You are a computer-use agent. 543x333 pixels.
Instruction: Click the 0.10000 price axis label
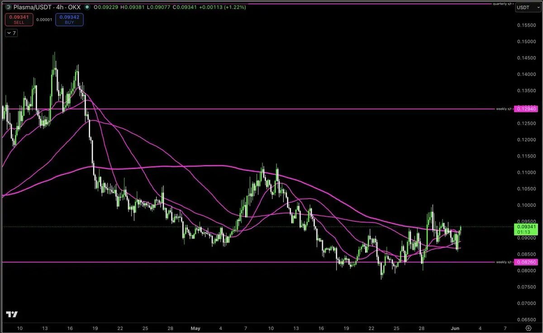[x=526, y=205]
